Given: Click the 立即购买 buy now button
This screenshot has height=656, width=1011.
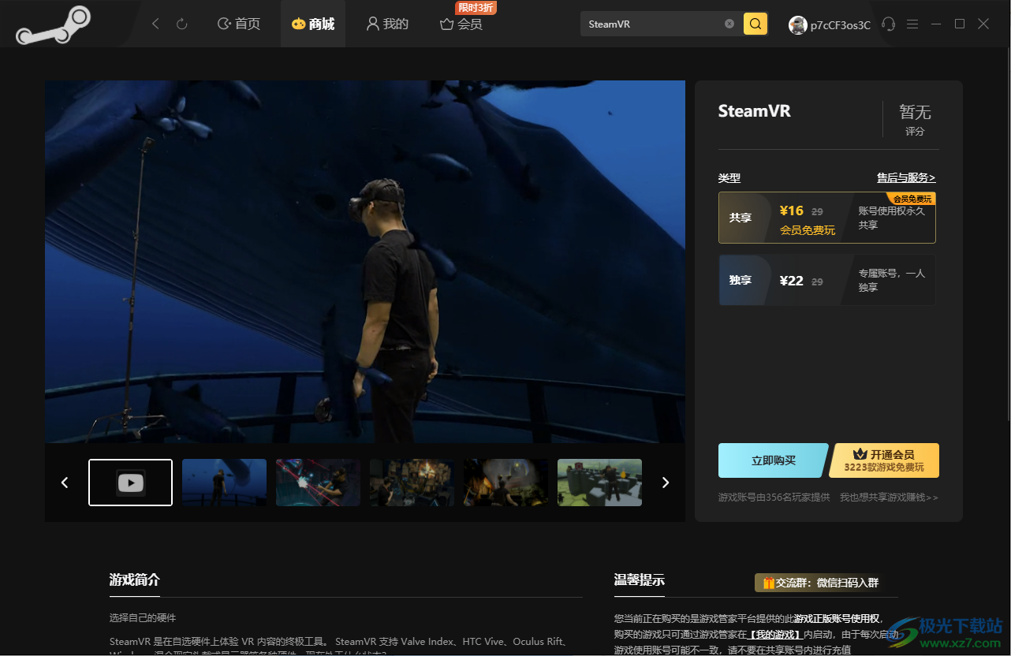Looking at the screenshot, I should (774, 460).
